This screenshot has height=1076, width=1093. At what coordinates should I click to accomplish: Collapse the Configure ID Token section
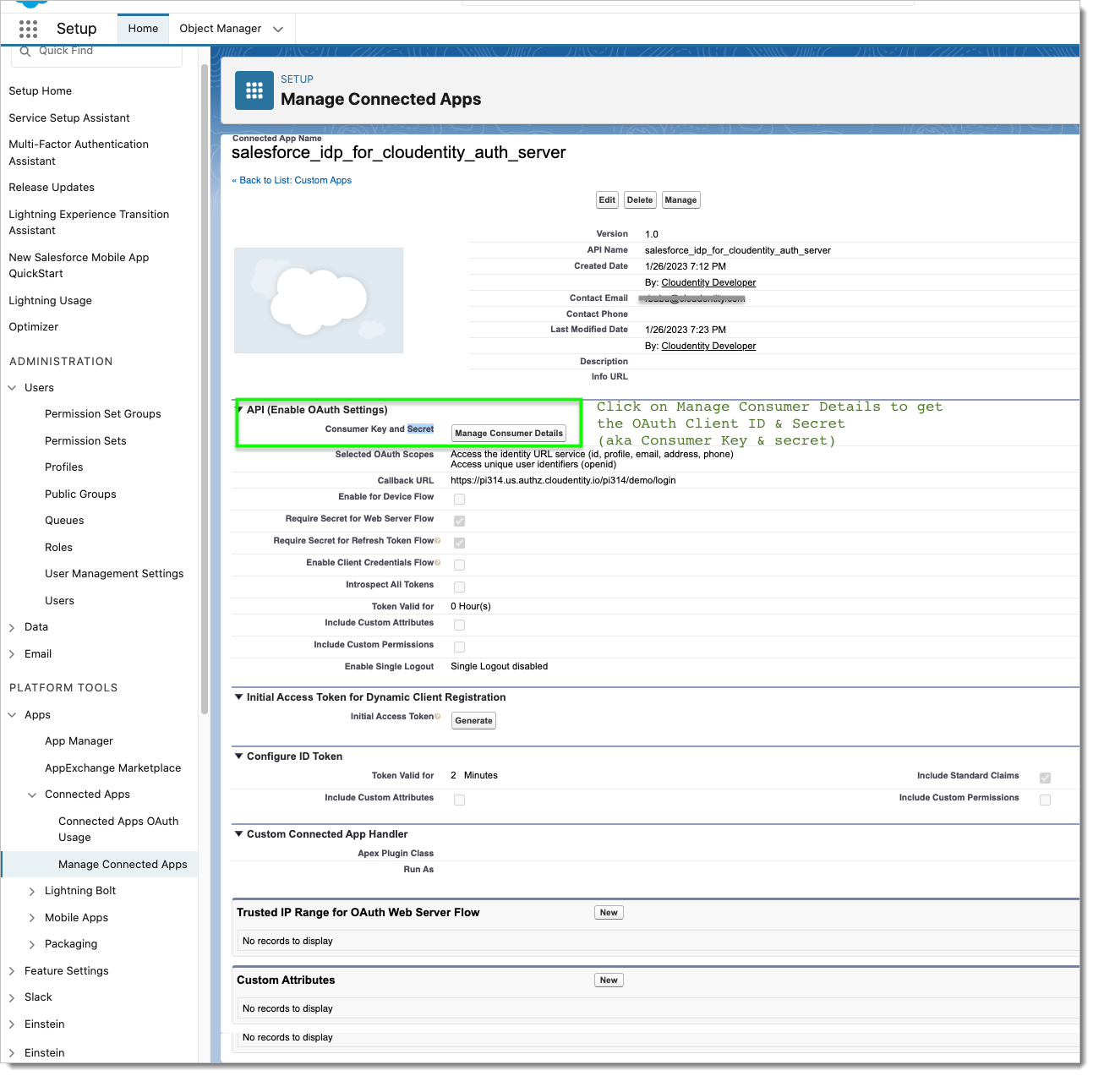coord(238,756)
